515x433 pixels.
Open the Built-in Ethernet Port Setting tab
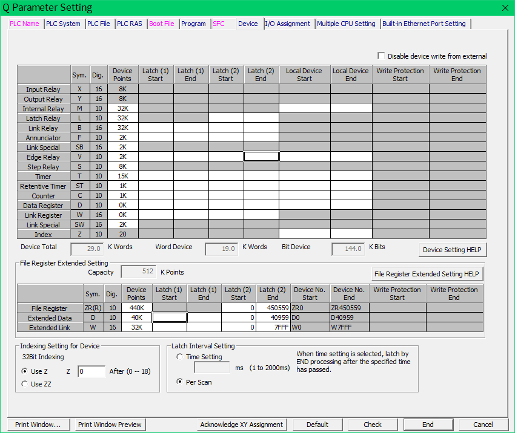(424, 24)
